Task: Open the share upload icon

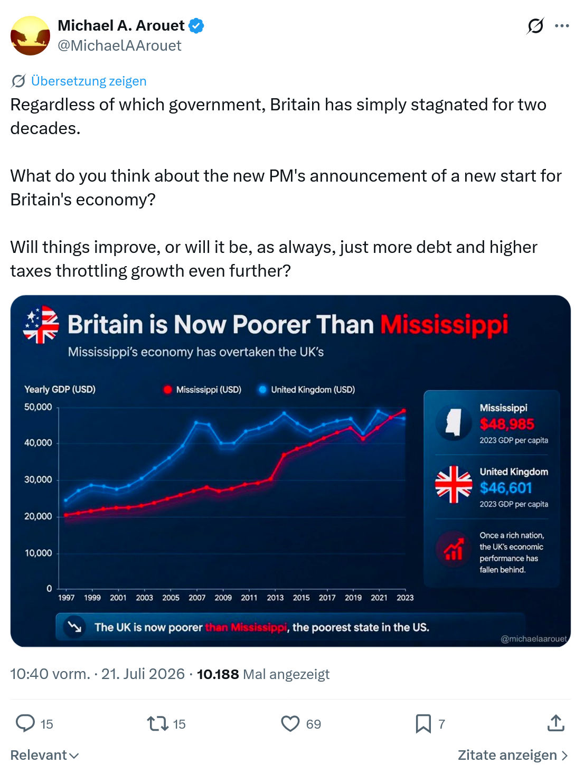Action: tap(555, 723)
